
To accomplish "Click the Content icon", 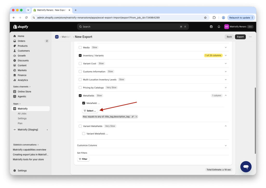I will pyautogui.click(x=15, y=65).
